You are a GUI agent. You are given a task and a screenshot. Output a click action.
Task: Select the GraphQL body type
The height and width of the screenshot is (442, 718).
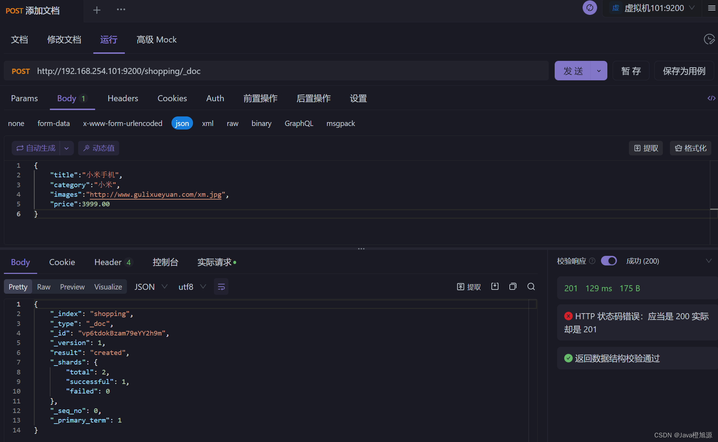tap(299, 123)
